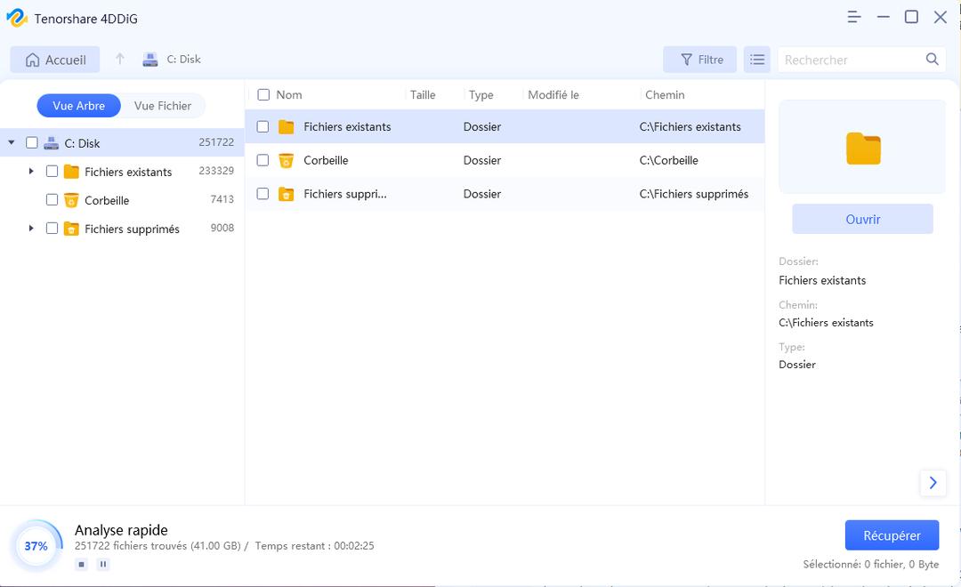Sort by Taille column header

423,95
